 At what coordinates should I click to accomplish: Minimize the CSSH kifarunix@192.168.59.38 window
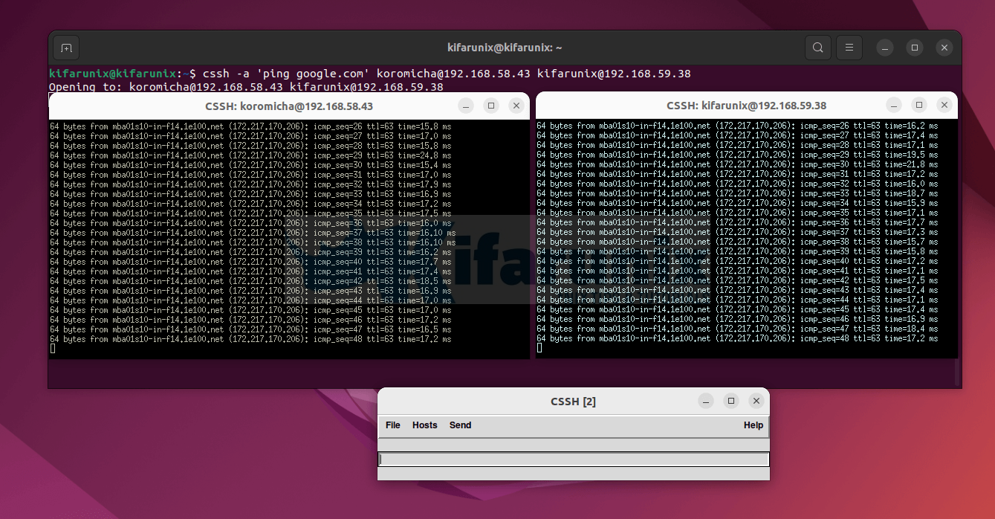(x=894, y=106)
